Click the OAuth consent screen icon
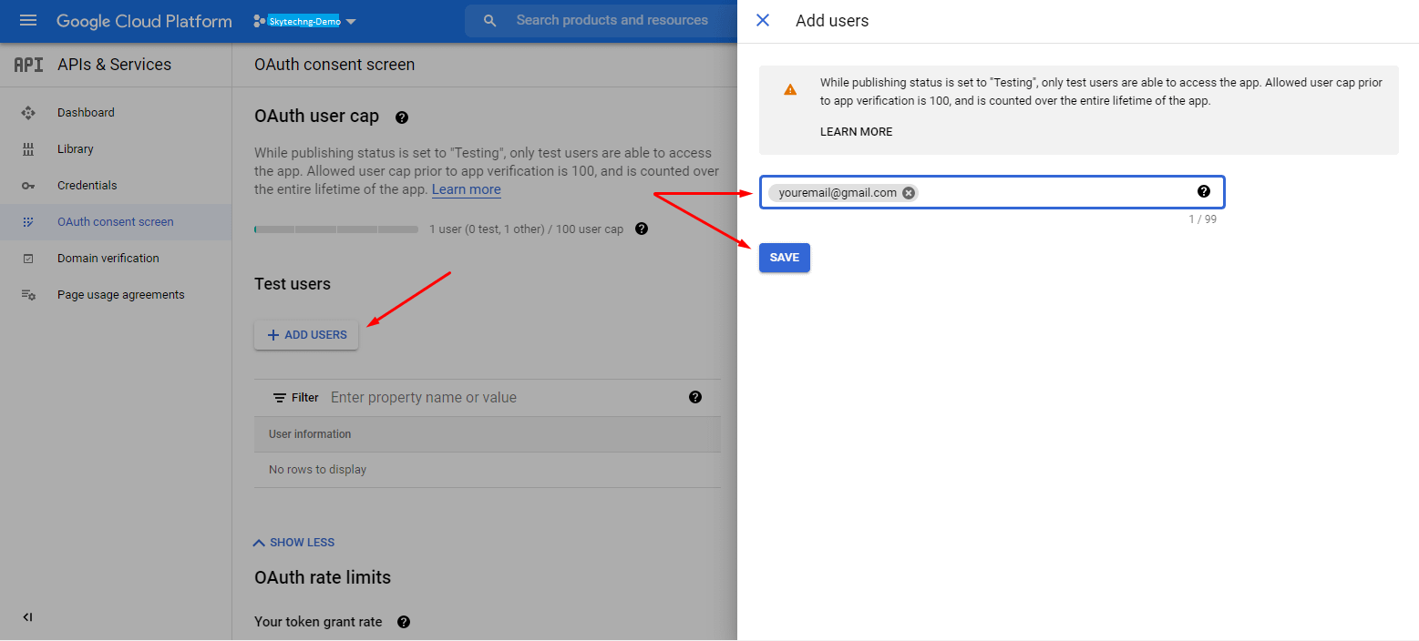 [x=28, y=222]
